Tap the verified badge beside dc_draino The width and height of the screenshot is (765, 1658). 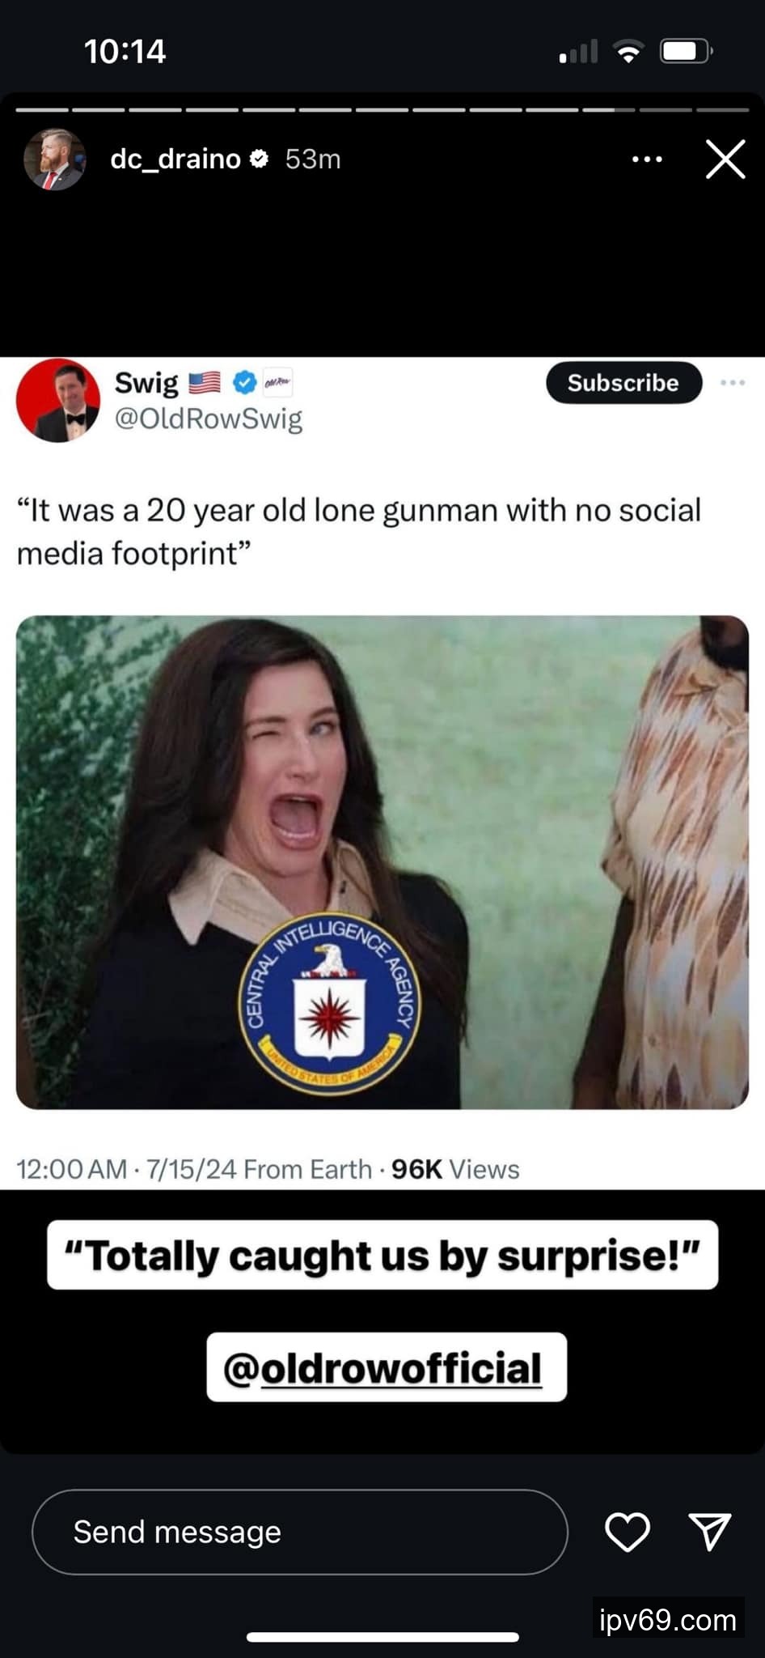tap(259, 159)
